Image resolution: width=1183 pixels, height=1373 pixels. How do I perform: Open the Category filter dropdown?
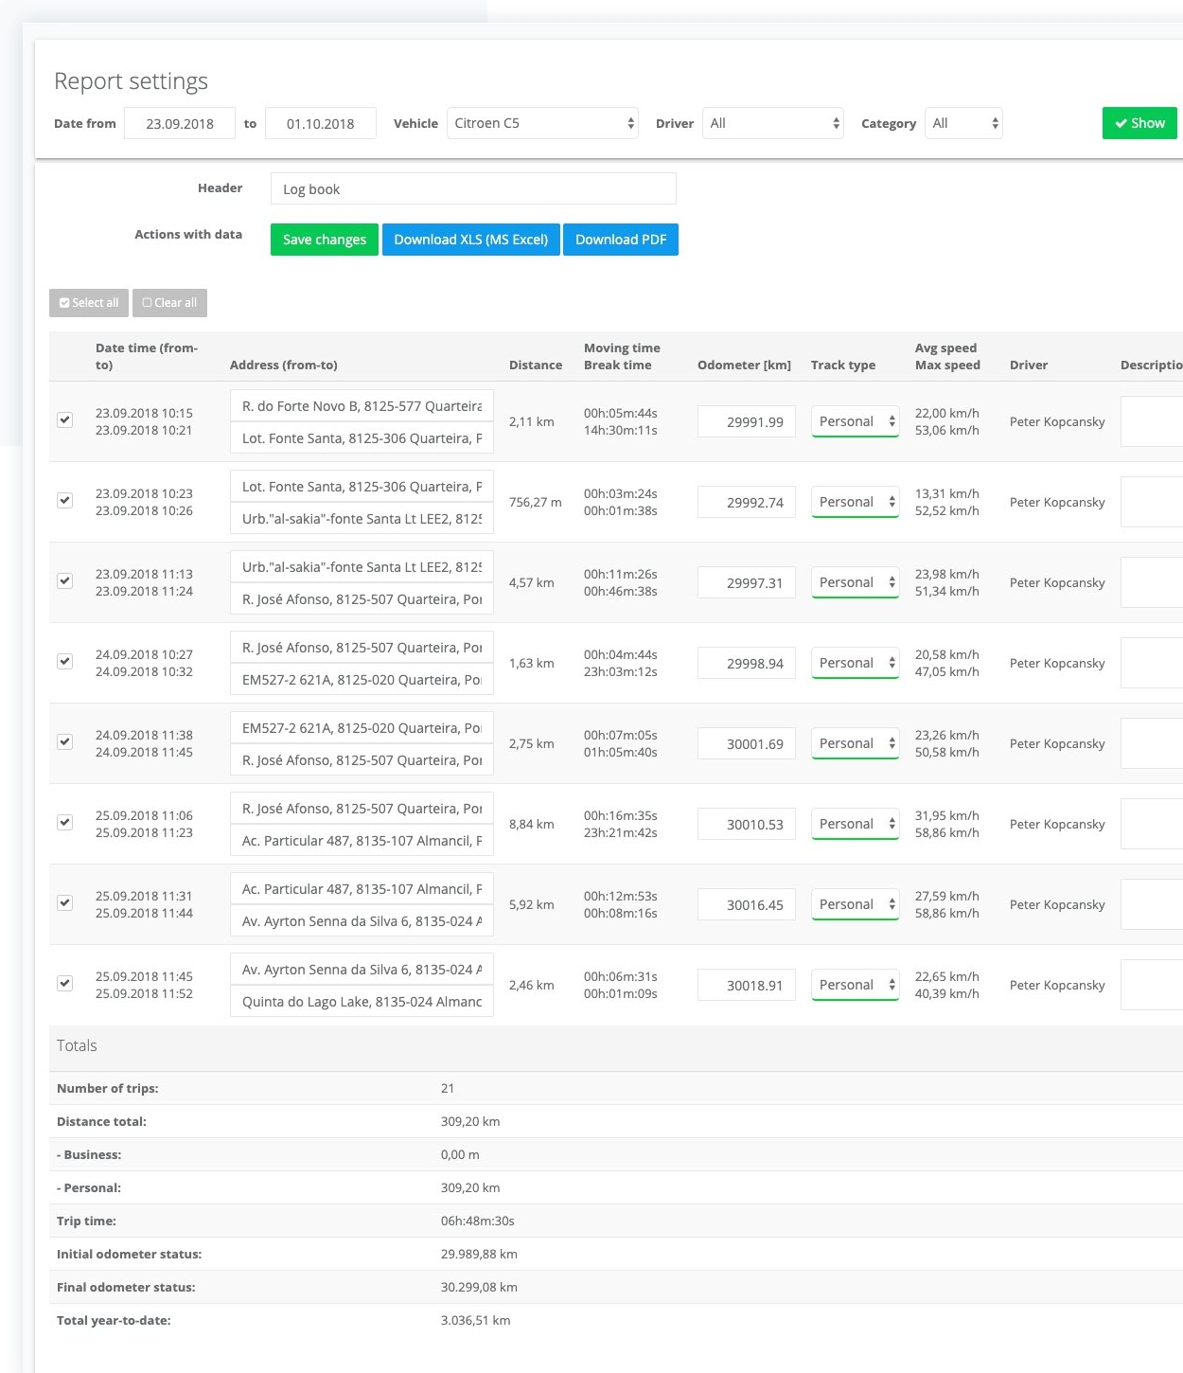pos(963,123)
